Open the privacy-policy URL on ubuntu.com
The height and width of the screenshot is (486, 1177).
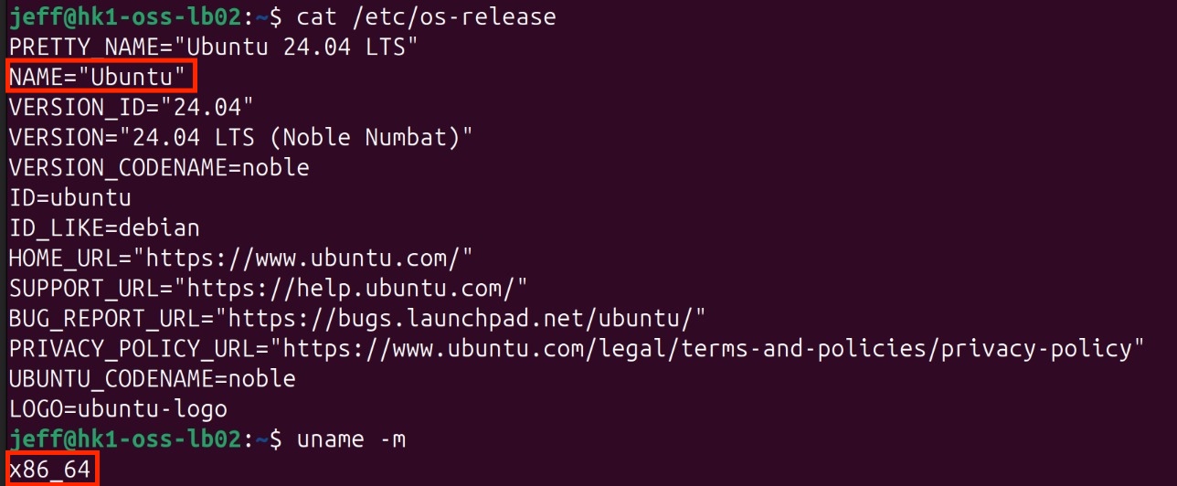[713, 348]
